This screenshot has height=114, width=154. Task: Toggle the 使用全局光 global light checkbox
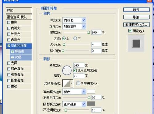point(75,70)
